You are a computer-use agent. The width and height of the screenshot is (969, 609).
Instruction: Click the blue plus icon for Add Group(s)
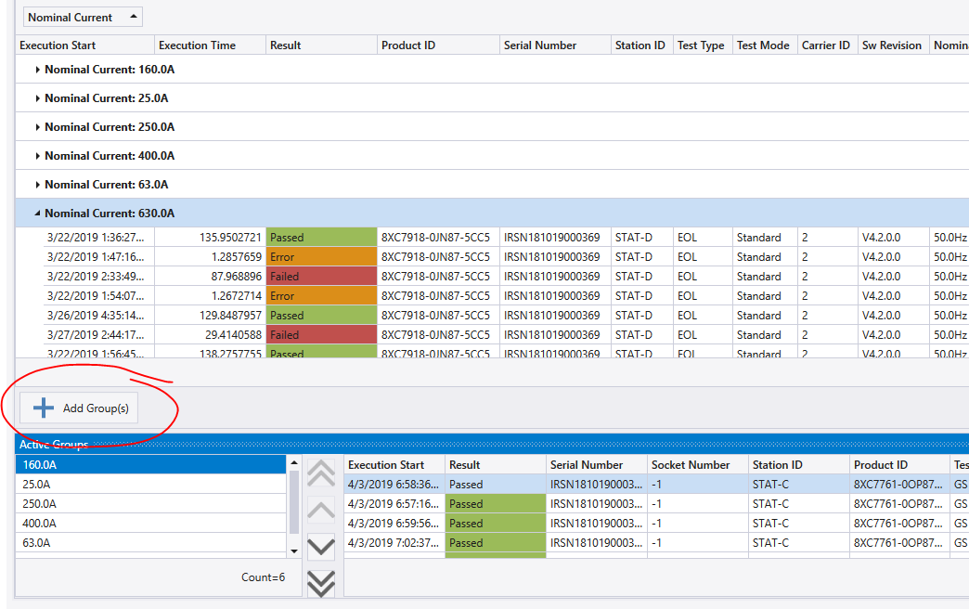click(44, 408)
